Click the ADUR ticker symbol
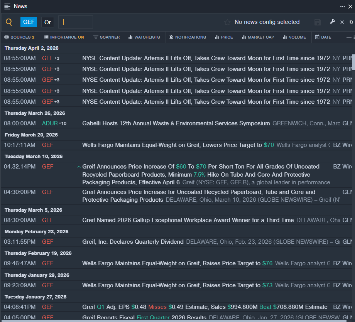 click(x=49, y=123)
